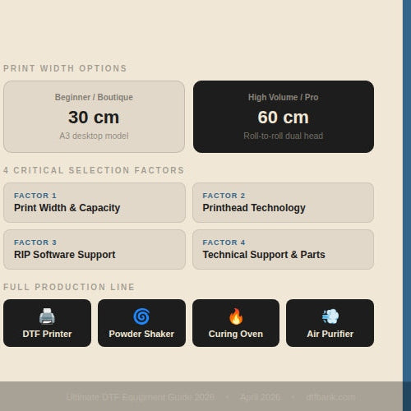
Task: Select the 60 cm High Volume / Pro card
Action: pyautogui.click(x=284, y=117)
